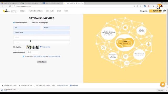The height and width of the screenshot is (94, 168).
Task: Click the browser address bar URL
Action: pos(24,6)
